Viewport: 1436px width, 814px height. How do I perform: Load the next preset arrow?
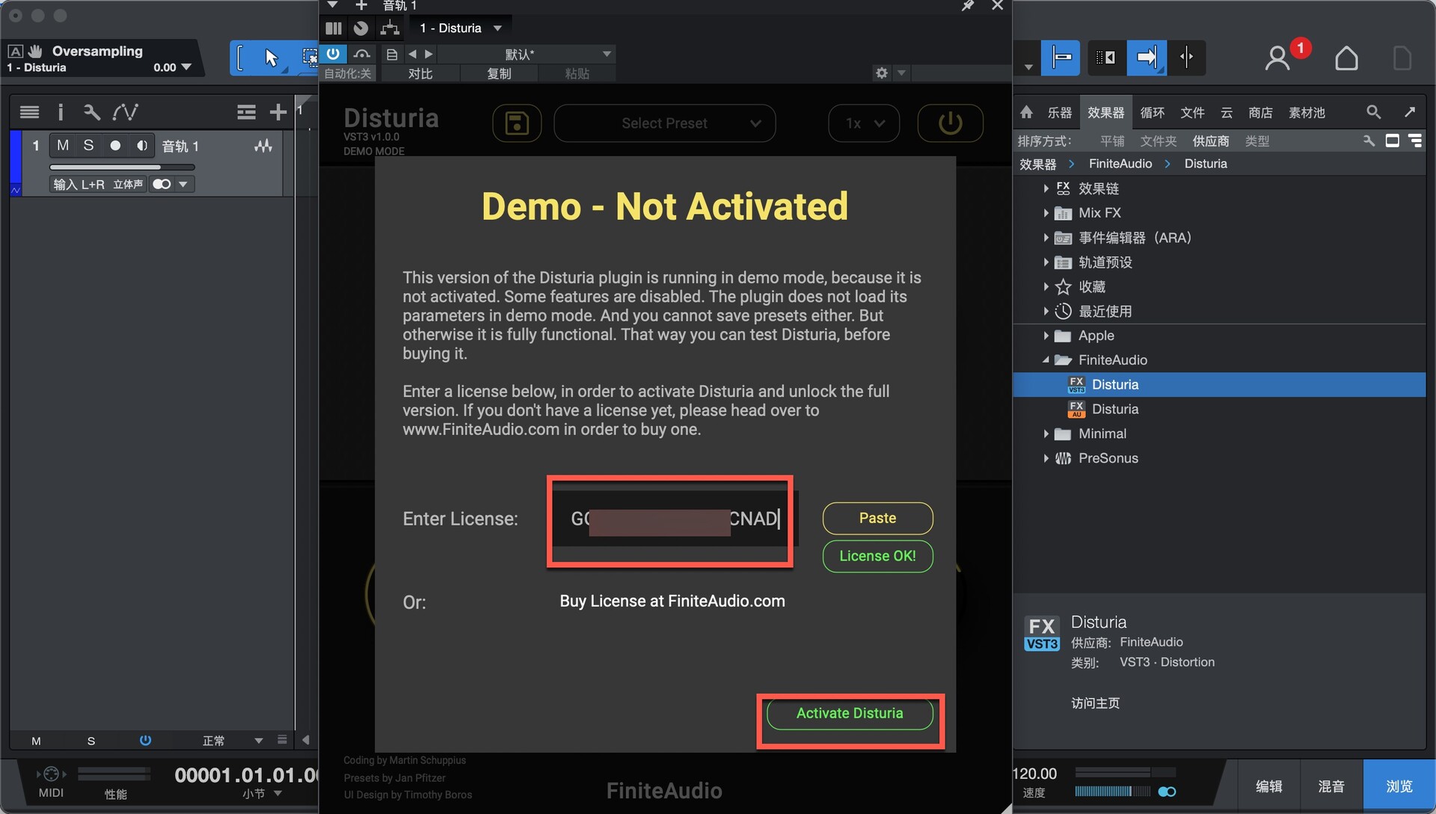pos(429,55)
